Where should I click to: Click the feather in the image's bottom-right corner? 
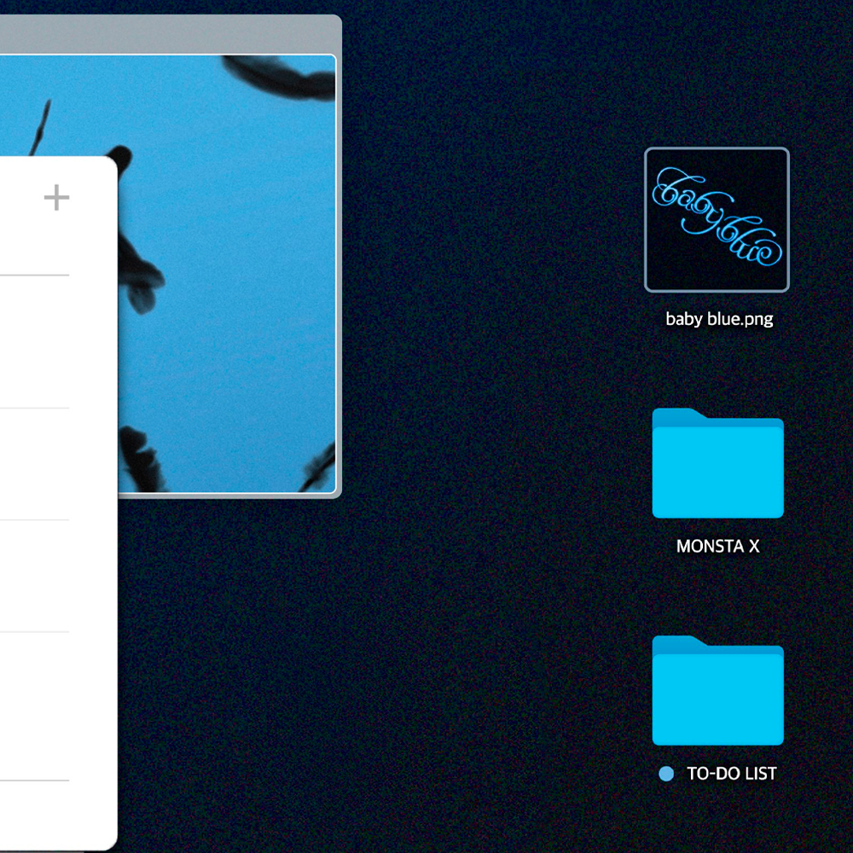(x=318, y=469)
